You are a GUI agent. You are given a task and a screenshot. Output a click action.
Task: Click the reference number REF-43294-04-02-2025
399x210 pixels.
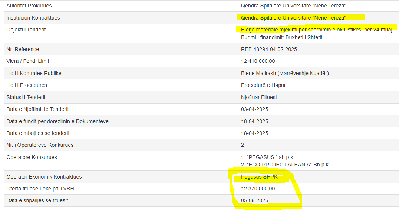click(x=269, y=49)
